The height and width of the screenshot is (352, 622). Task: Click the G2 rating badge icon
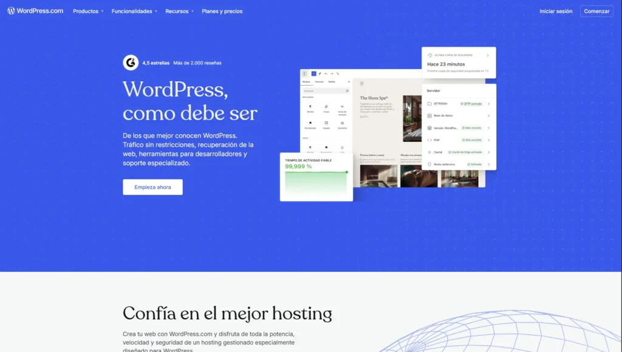tap(131, 63)
